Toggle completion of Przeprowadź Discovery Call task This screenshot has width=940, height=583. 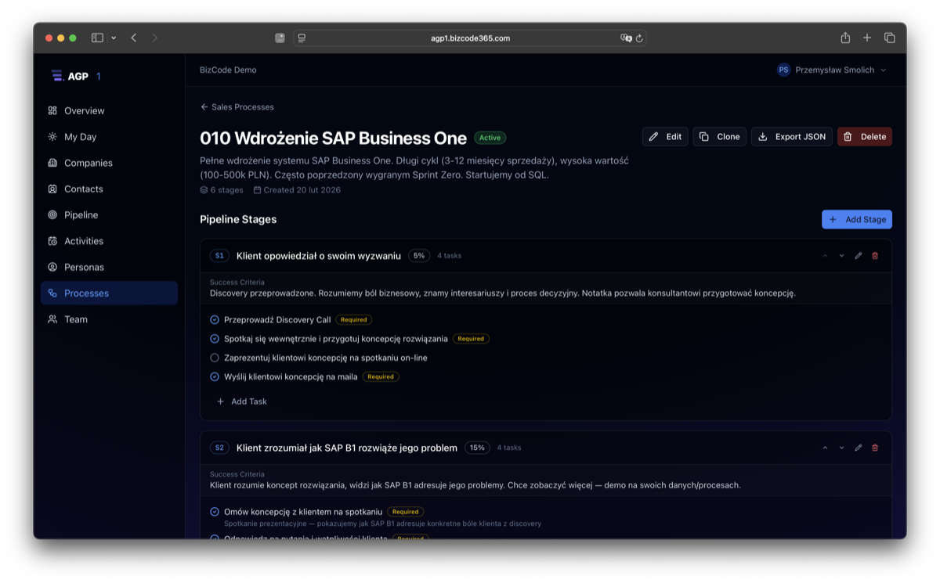pyautogui.click(x=214, y=319)
